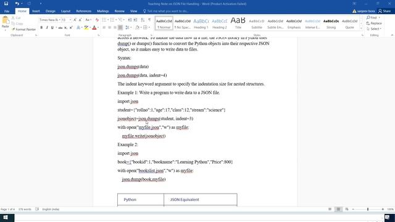Pick the text highlight color
Image resolution: width=395 pixels, height=222 pixels.
[x=86, y=27]
